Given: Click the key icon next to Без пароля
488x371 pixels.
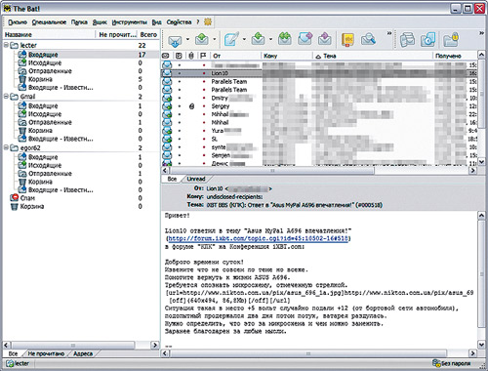Looking at the screenshot, I should click(436, 363).
